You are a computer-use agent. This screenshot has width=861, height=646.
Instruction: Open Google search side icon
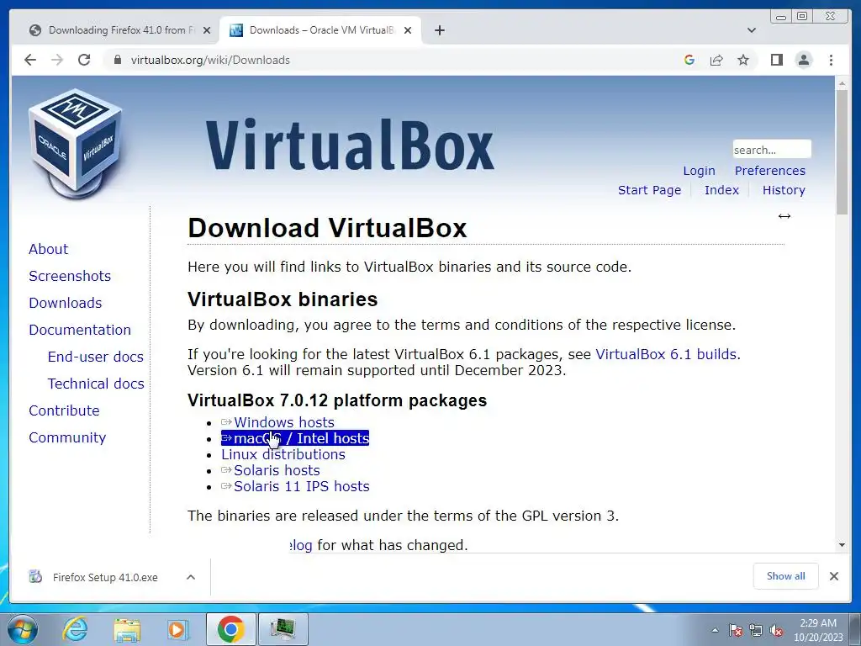[689, 60]
